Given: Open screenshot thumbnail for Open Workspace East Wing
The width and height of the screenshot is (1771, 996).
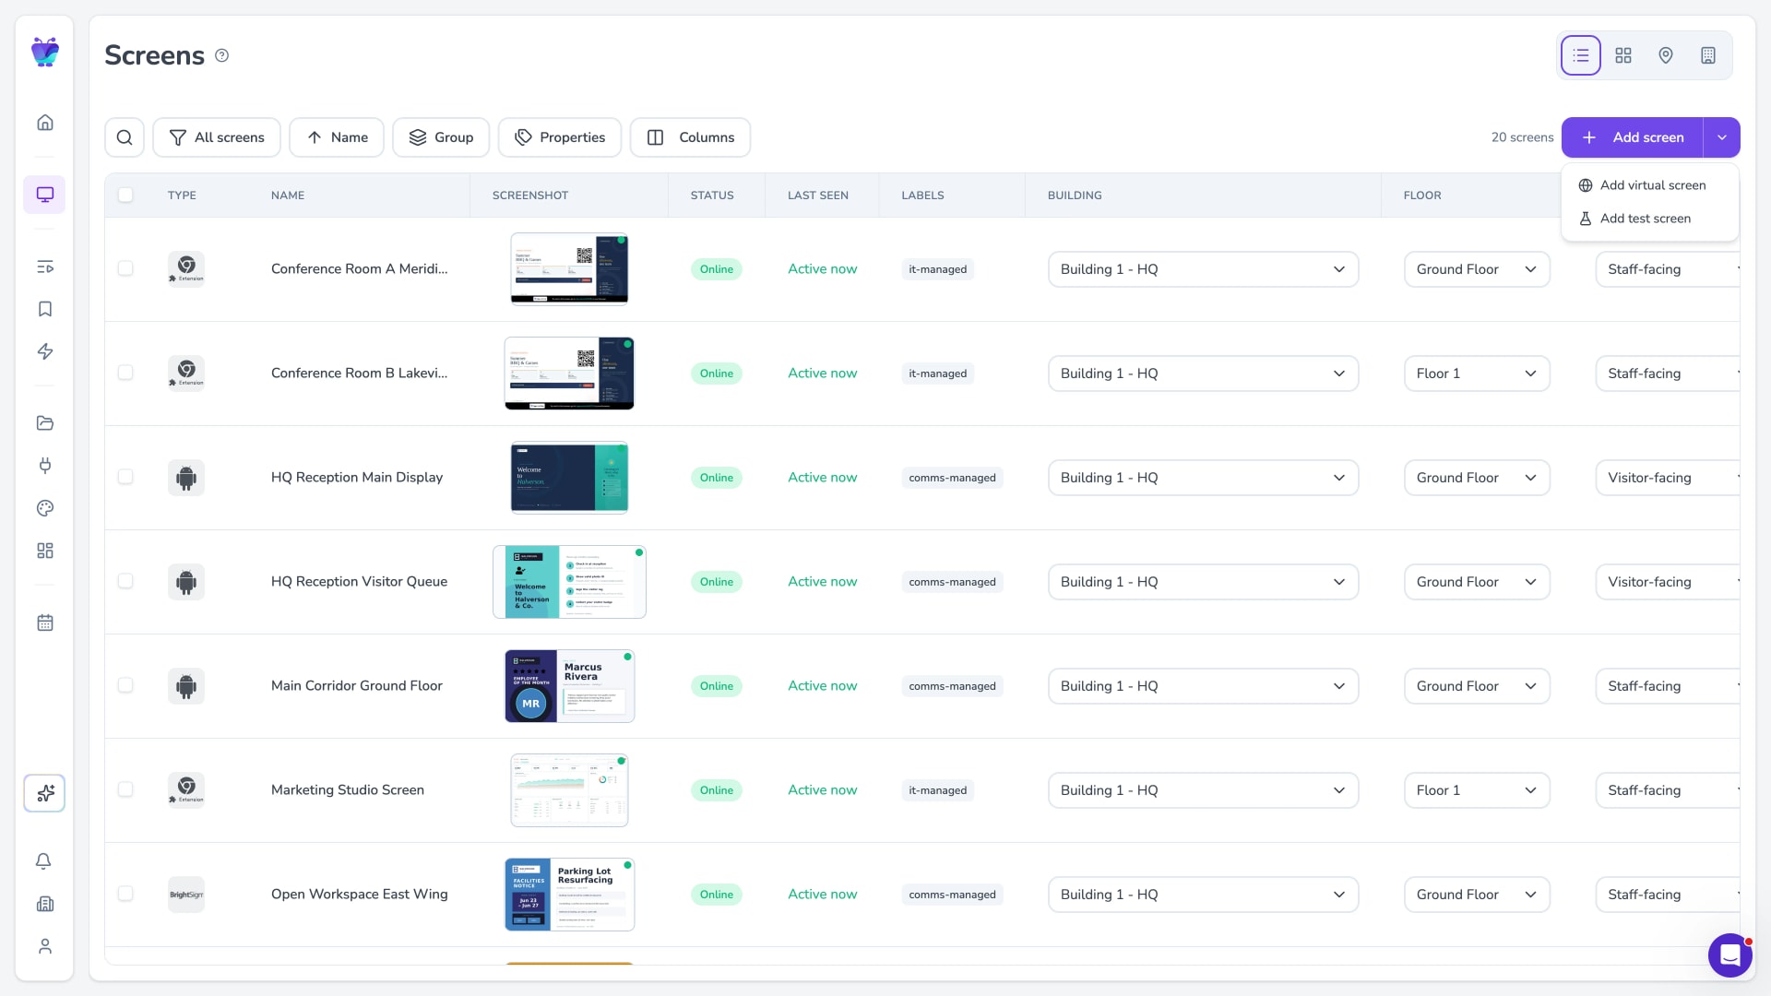Looking at the screenshot, I should coord(569,895).
